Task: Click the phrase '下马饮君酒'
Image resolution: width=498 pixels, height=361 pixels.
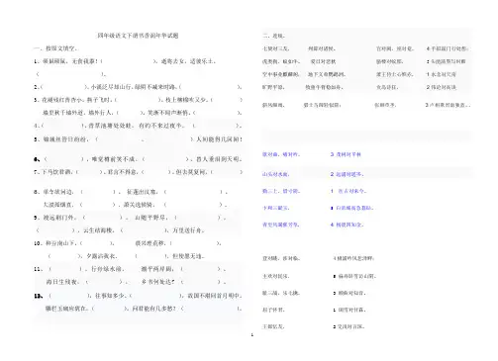Action: [55, 172]
